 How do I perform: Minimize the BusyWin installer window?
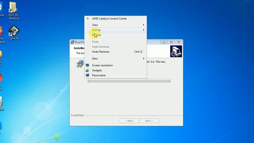[164, 42]
